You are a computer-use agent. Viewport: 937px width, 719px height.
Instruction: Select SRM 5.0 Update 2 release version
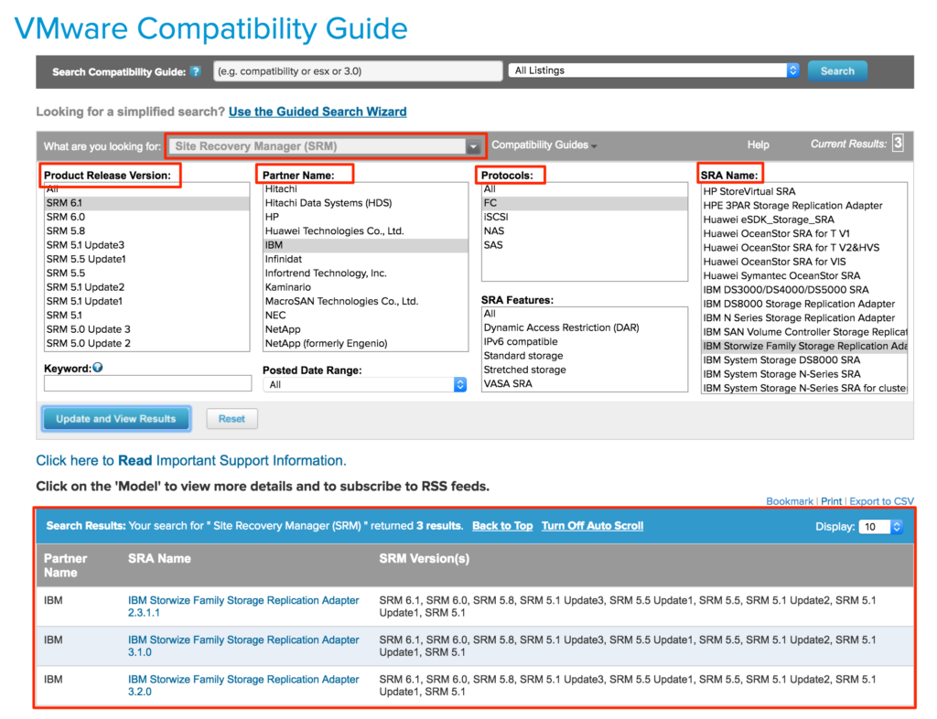coord(147,343)
